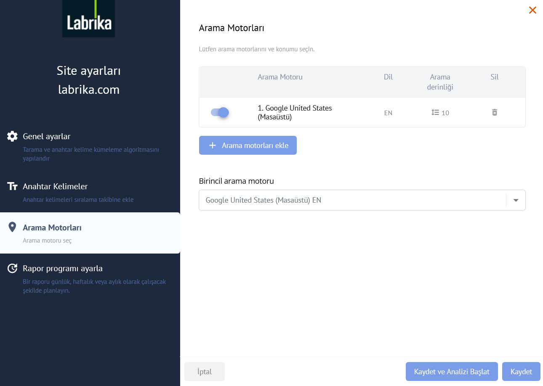Screen dimensions: 543x386
Task: Click the text icon beside Anahtar Kelimeler
Action: [x=13, y=186]
